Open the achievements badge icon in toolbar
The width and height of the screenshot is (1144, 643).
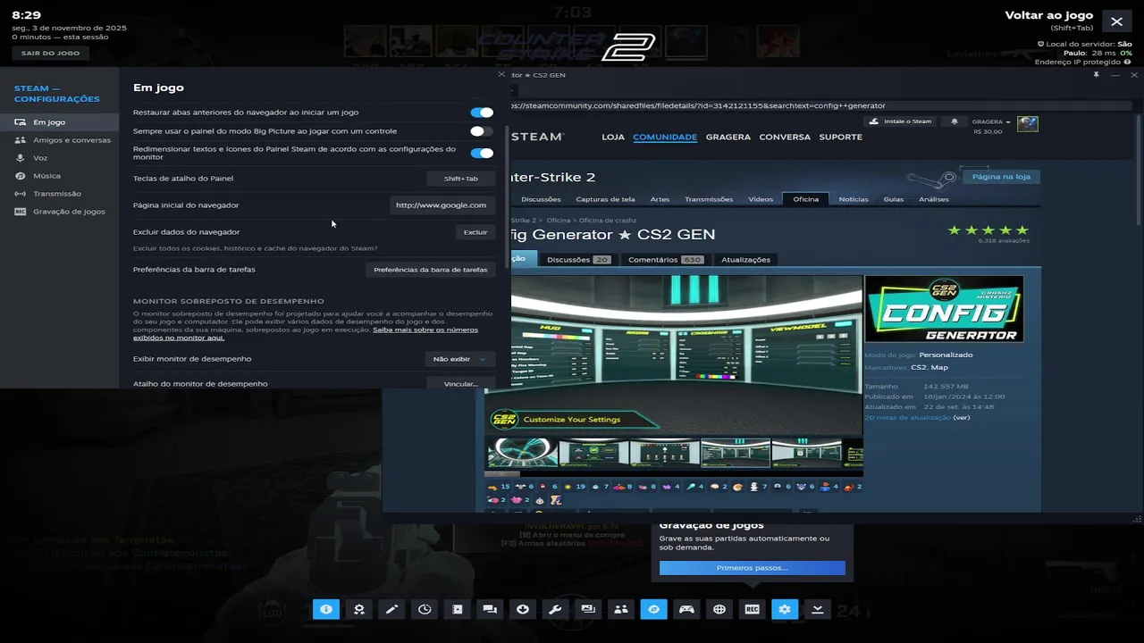tap(358, 609)
